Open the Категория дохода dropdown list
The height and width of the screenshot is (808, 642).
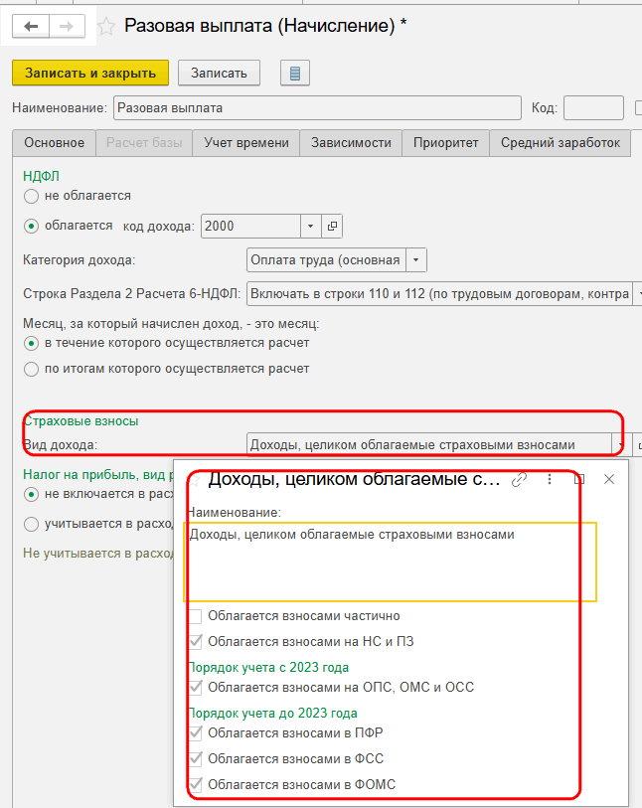point(416,260)
